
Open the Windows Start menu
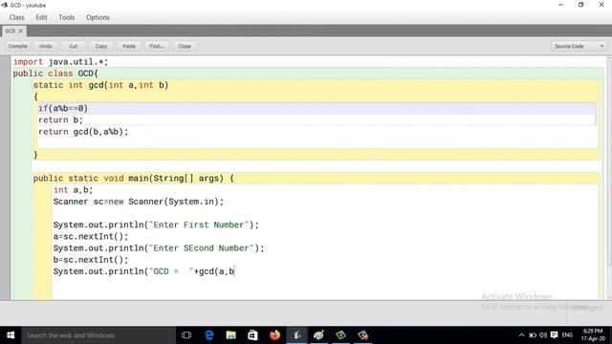point(11,335)
